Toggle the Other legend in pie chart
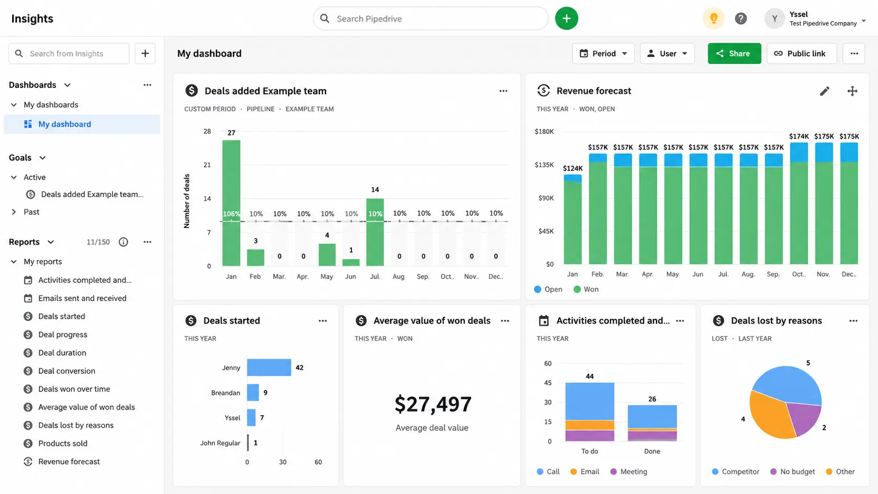Image resolution: width=878 pixels, height=494 pixels. (840, 471)
